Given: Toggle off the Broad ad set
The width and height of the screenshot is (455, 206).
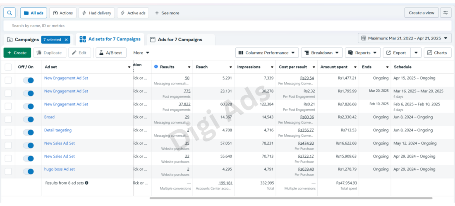Looking at the screenshot, I should click(29, 119).
